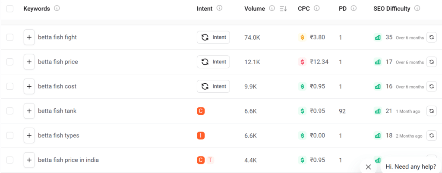Viewport: 442px width, 173px height.
Task: Click volume value 74.0K
Action: 252,37
